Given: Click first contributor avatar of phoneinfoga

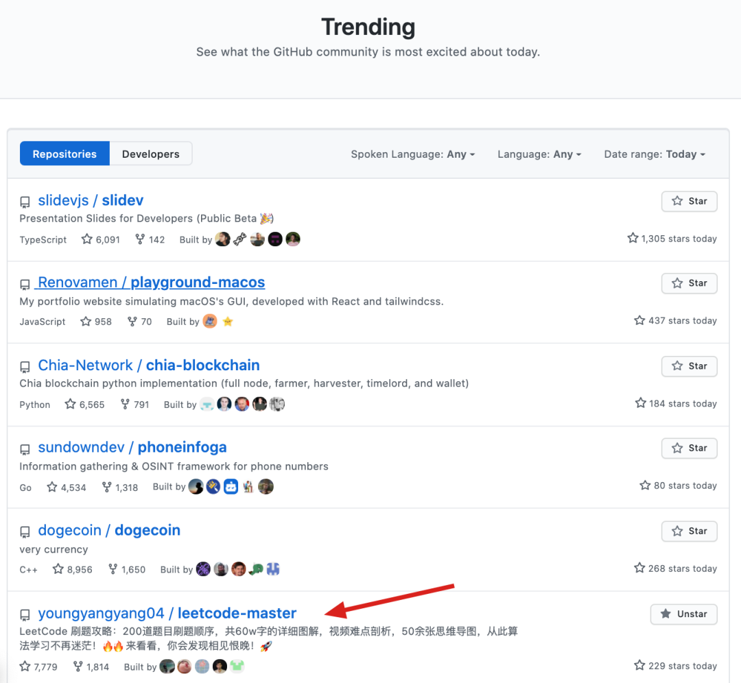Looking at the screenshot, I should pos(196,486).
